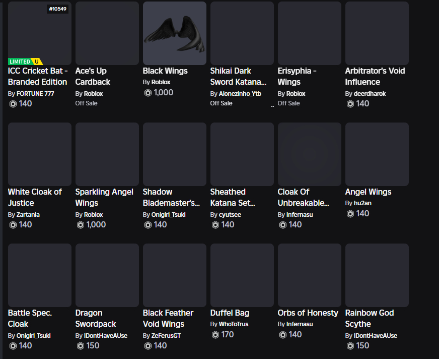
Task: Click the Robux icon on White Cloak of Justice price
Action: click(13, 225)
